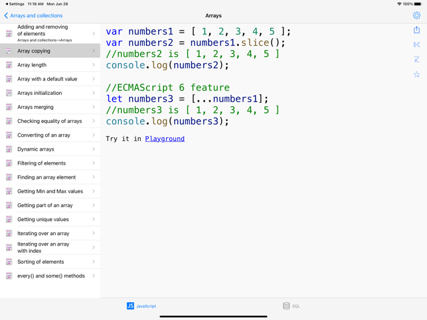
Task: Go back to Arrays and collections
Action: point(33,15)
